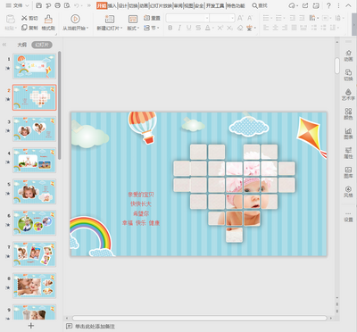Select slide 3 thumbnail with heart photos
Image resolution: width=357 pixels, height=332 pixels.
click(x=34, y=129)
